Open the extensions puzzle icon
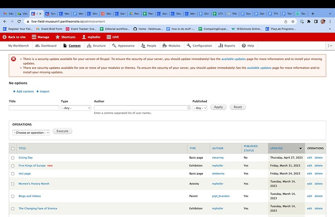The image size is (335, 217). [x=309, y=21]
